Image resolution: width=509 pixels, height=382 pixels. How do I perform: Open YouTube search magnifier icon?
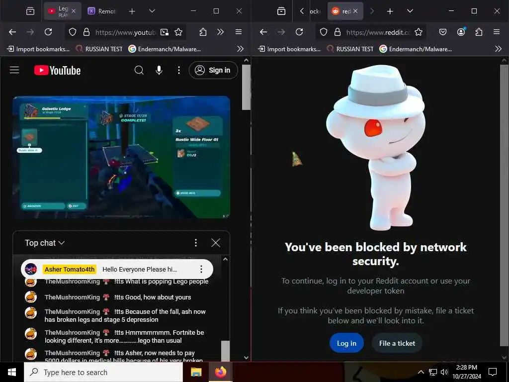point(139,70)
